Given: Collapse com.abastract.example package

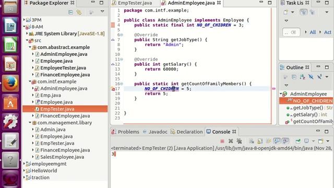Looking at the screenshot, I should [30, 47].
